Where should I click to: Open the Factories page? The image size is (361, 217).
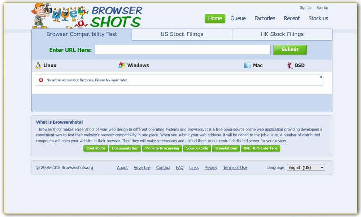click(x=265, y=18)
